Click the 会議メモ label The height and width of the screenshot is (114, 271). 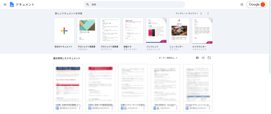128,47
